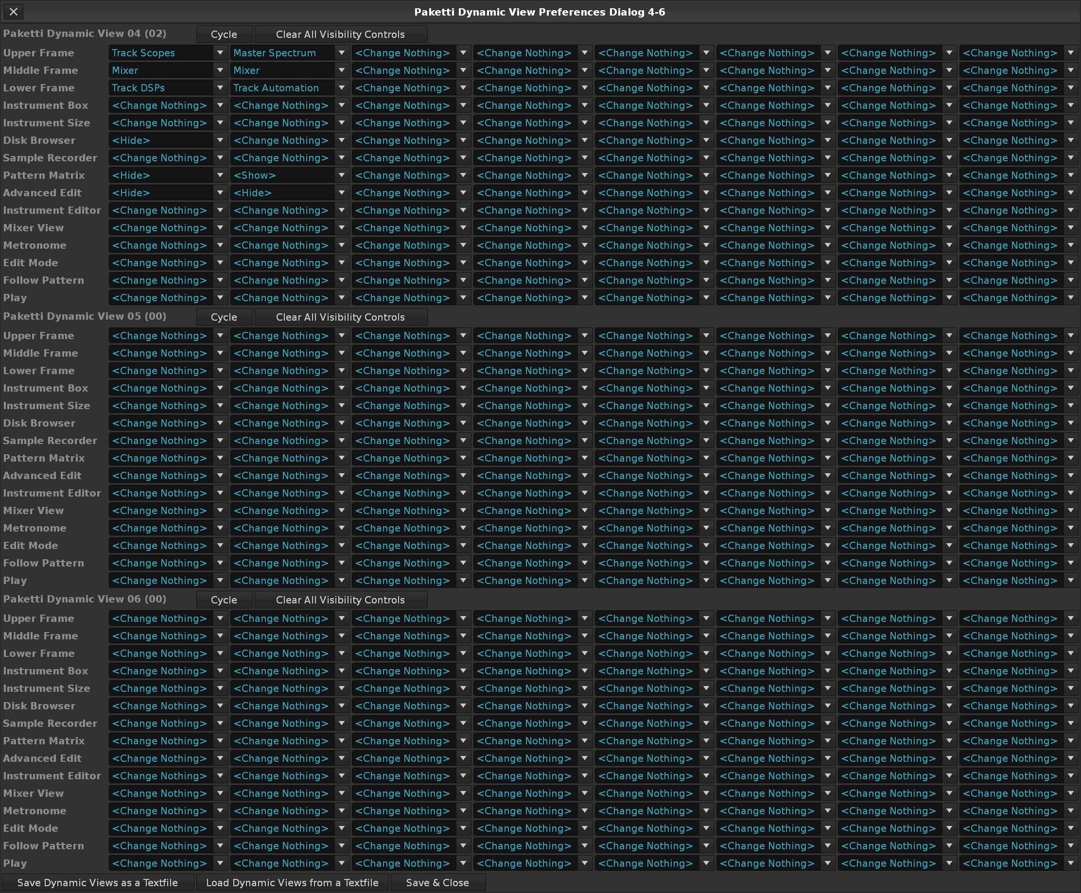Click the arrow of the first Mixer dropdown in Middle Frame
This screenshot has height=893, width=1081.
(x=220, y=70)
